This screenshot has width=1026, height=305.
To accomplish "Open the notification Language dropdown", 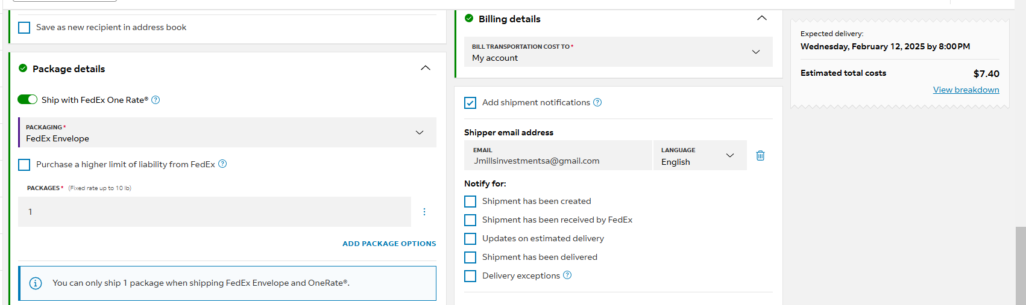I will [700, 155].
